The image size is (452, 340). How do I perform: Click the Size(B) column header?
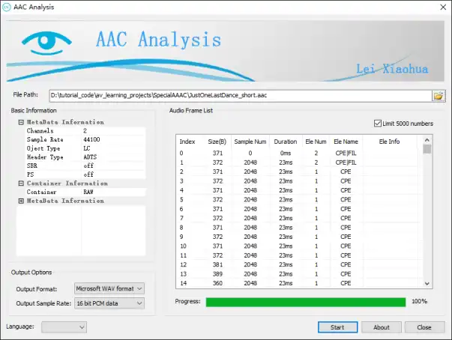tap(217, 142)
